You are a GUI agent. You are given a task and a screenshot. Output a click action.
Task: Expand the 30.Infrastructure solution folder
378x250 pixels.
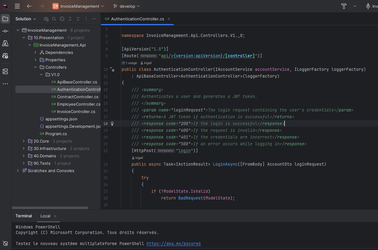(24, 149)
